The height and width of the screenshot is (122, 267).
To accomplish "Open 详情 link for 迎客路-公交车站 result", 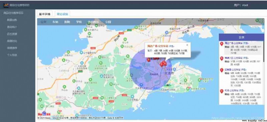I will (x=244, y=69).
